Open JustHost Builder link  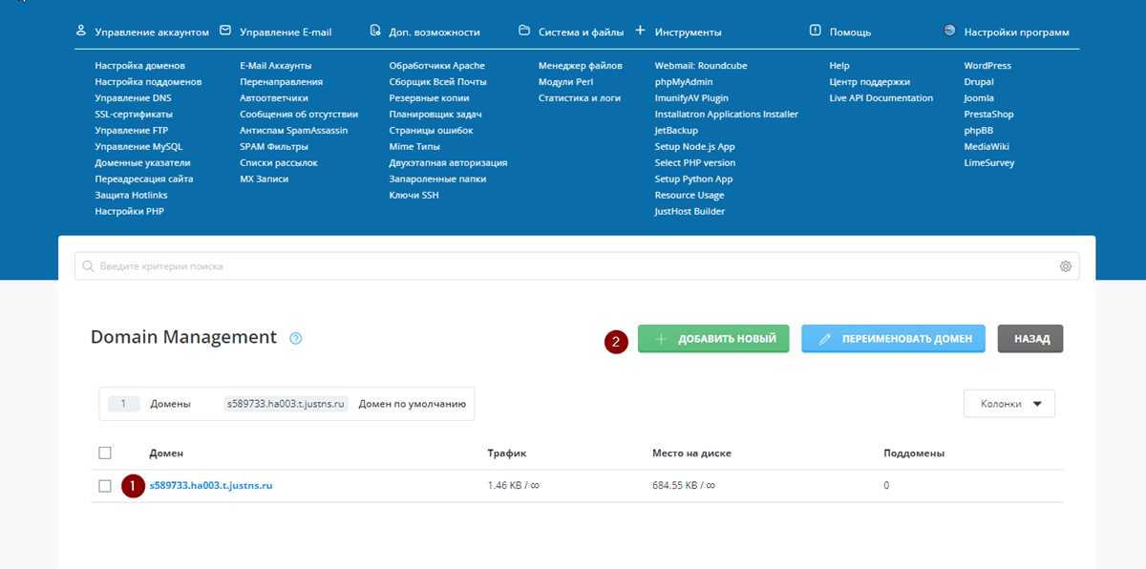(x=690, y=212)
